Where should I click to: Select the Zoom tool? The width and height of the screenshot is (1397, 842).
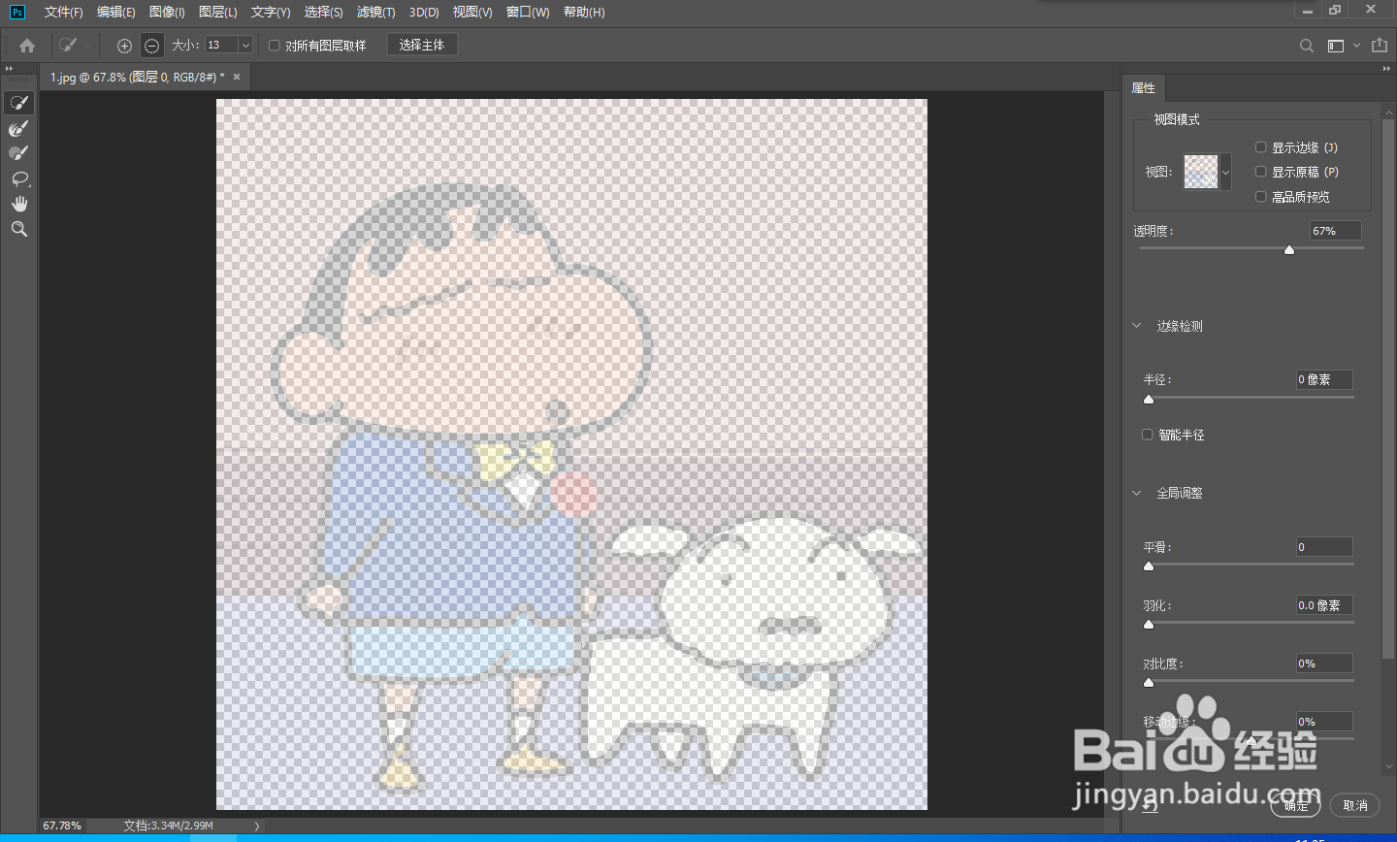(19, 229)
